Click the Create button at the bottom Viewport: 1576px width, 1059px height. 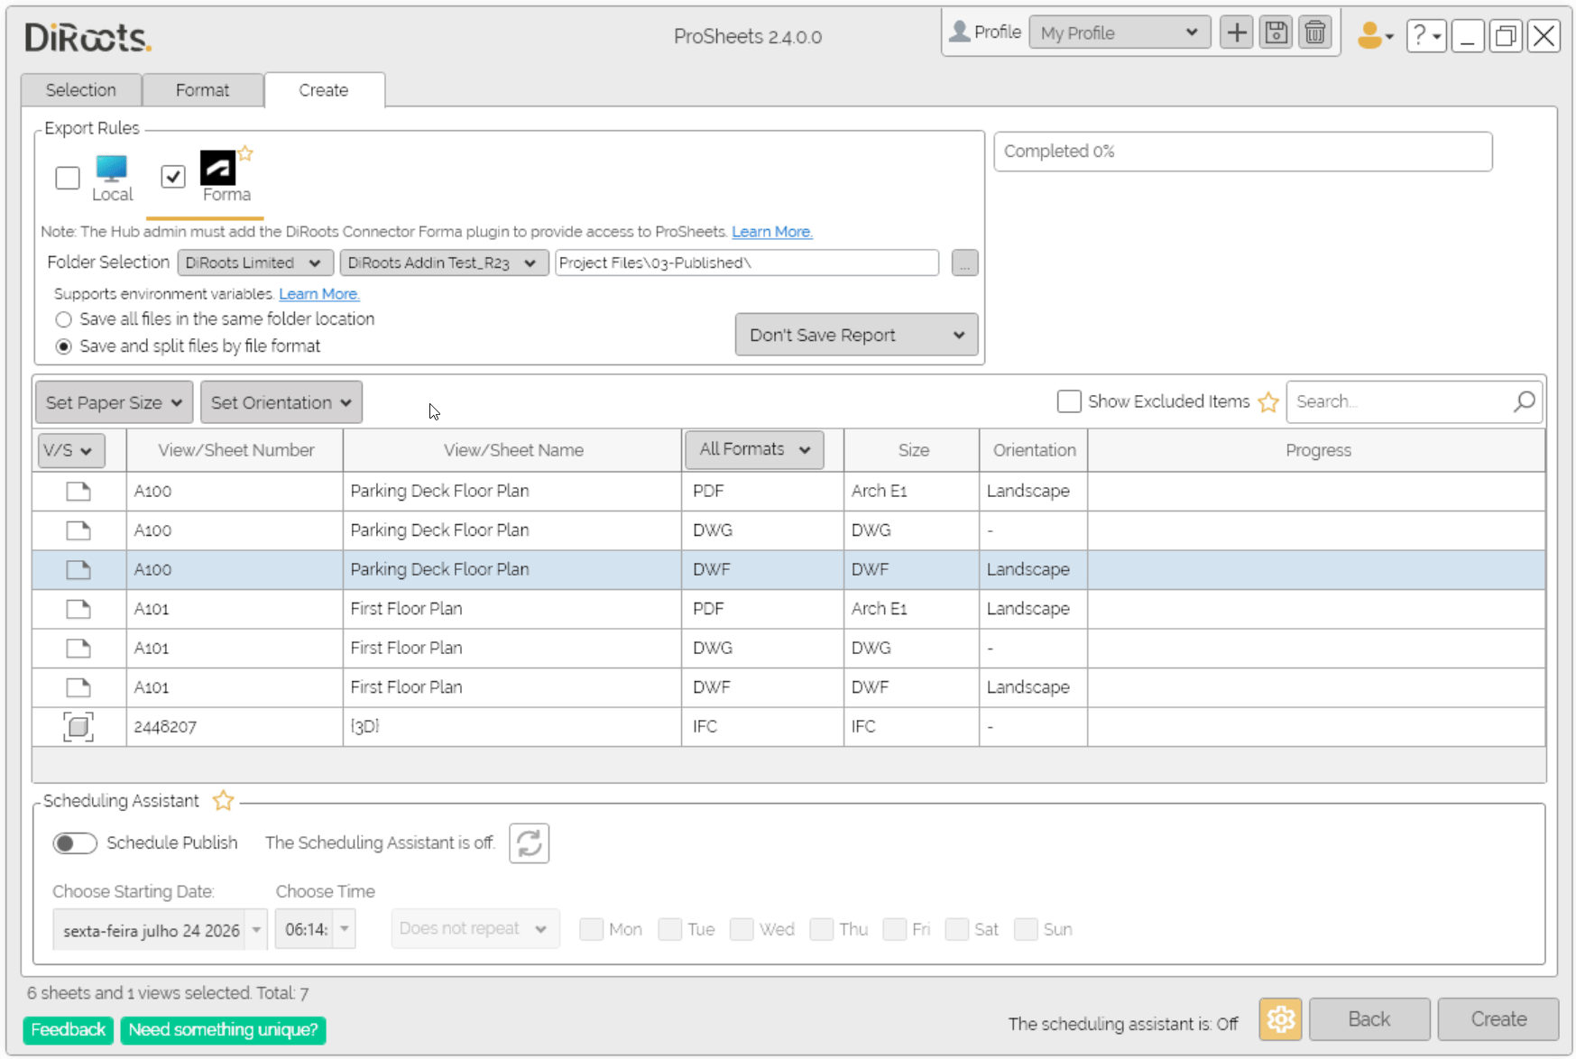[x=1498, y=1019]
